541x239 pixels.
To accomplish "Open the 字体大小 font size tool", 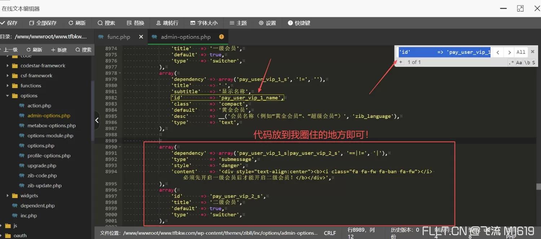I will pyautogui.click(x=204, y=23).
